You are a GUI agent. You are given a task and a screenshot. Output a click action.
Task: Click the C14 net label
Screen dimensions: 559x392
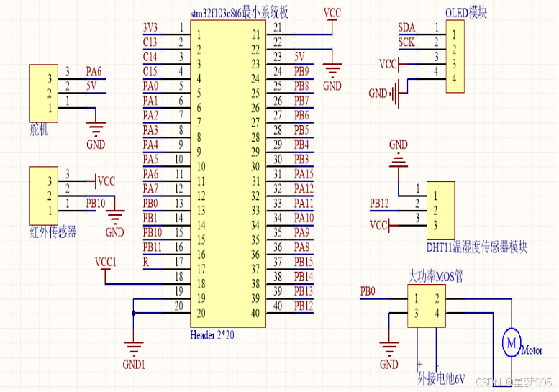pyautogui.click(x=150, y=57)
